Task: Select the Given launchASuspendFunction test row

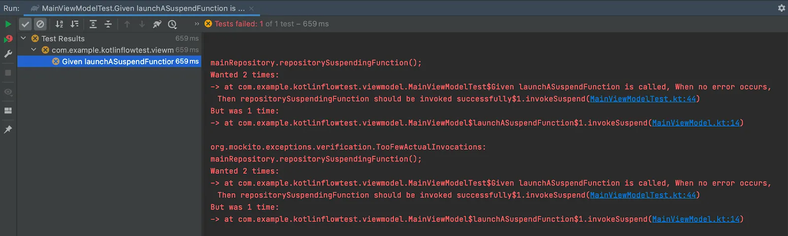Action: [109, 61]
